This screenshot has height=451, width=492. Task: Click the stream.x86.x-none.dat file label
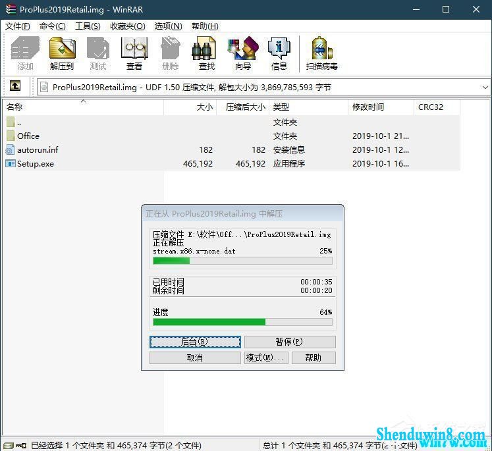pos(194,251)
